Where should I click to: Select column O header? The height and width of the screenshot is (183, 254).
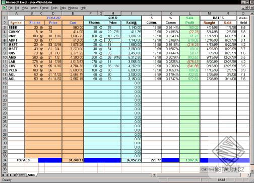click(x=243, y=14)
